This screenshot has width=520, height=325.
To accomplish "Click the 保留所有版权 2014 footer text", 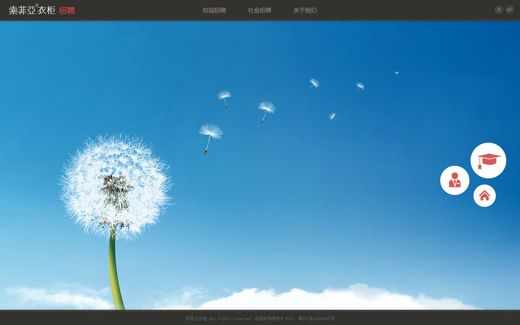I will coord(274,318).
